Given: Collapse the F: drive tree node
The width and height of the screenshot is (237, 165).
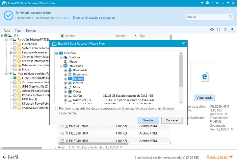Looking at the screenshot, I should [x=2, y=35].
